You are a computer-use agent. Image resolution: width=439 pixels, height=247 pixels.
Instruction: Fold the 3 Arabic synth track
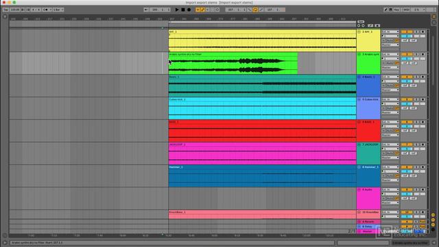359,54
